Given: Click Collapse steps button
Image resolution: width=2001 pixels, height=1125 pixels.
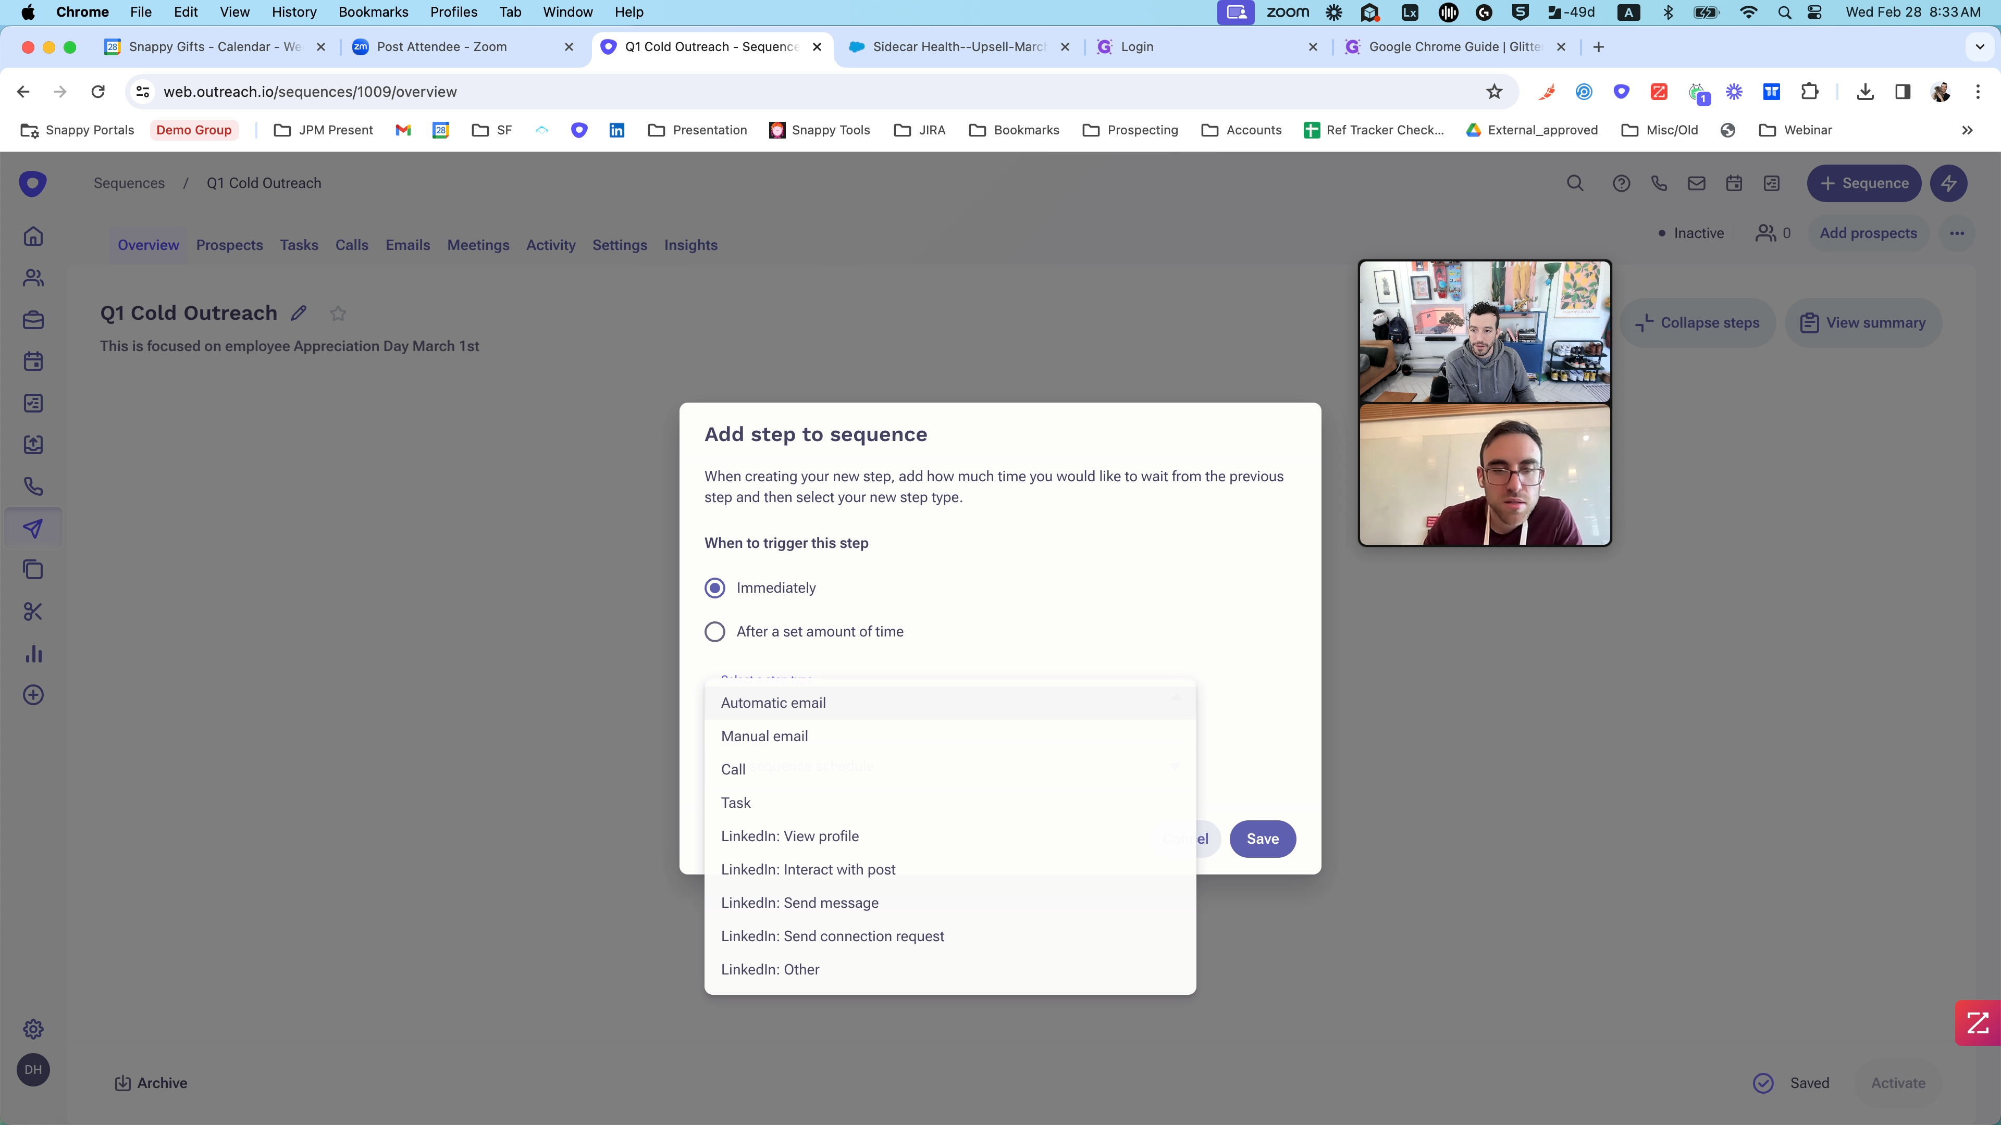Looking at the screenshot, I should [x=1698, y=323].
